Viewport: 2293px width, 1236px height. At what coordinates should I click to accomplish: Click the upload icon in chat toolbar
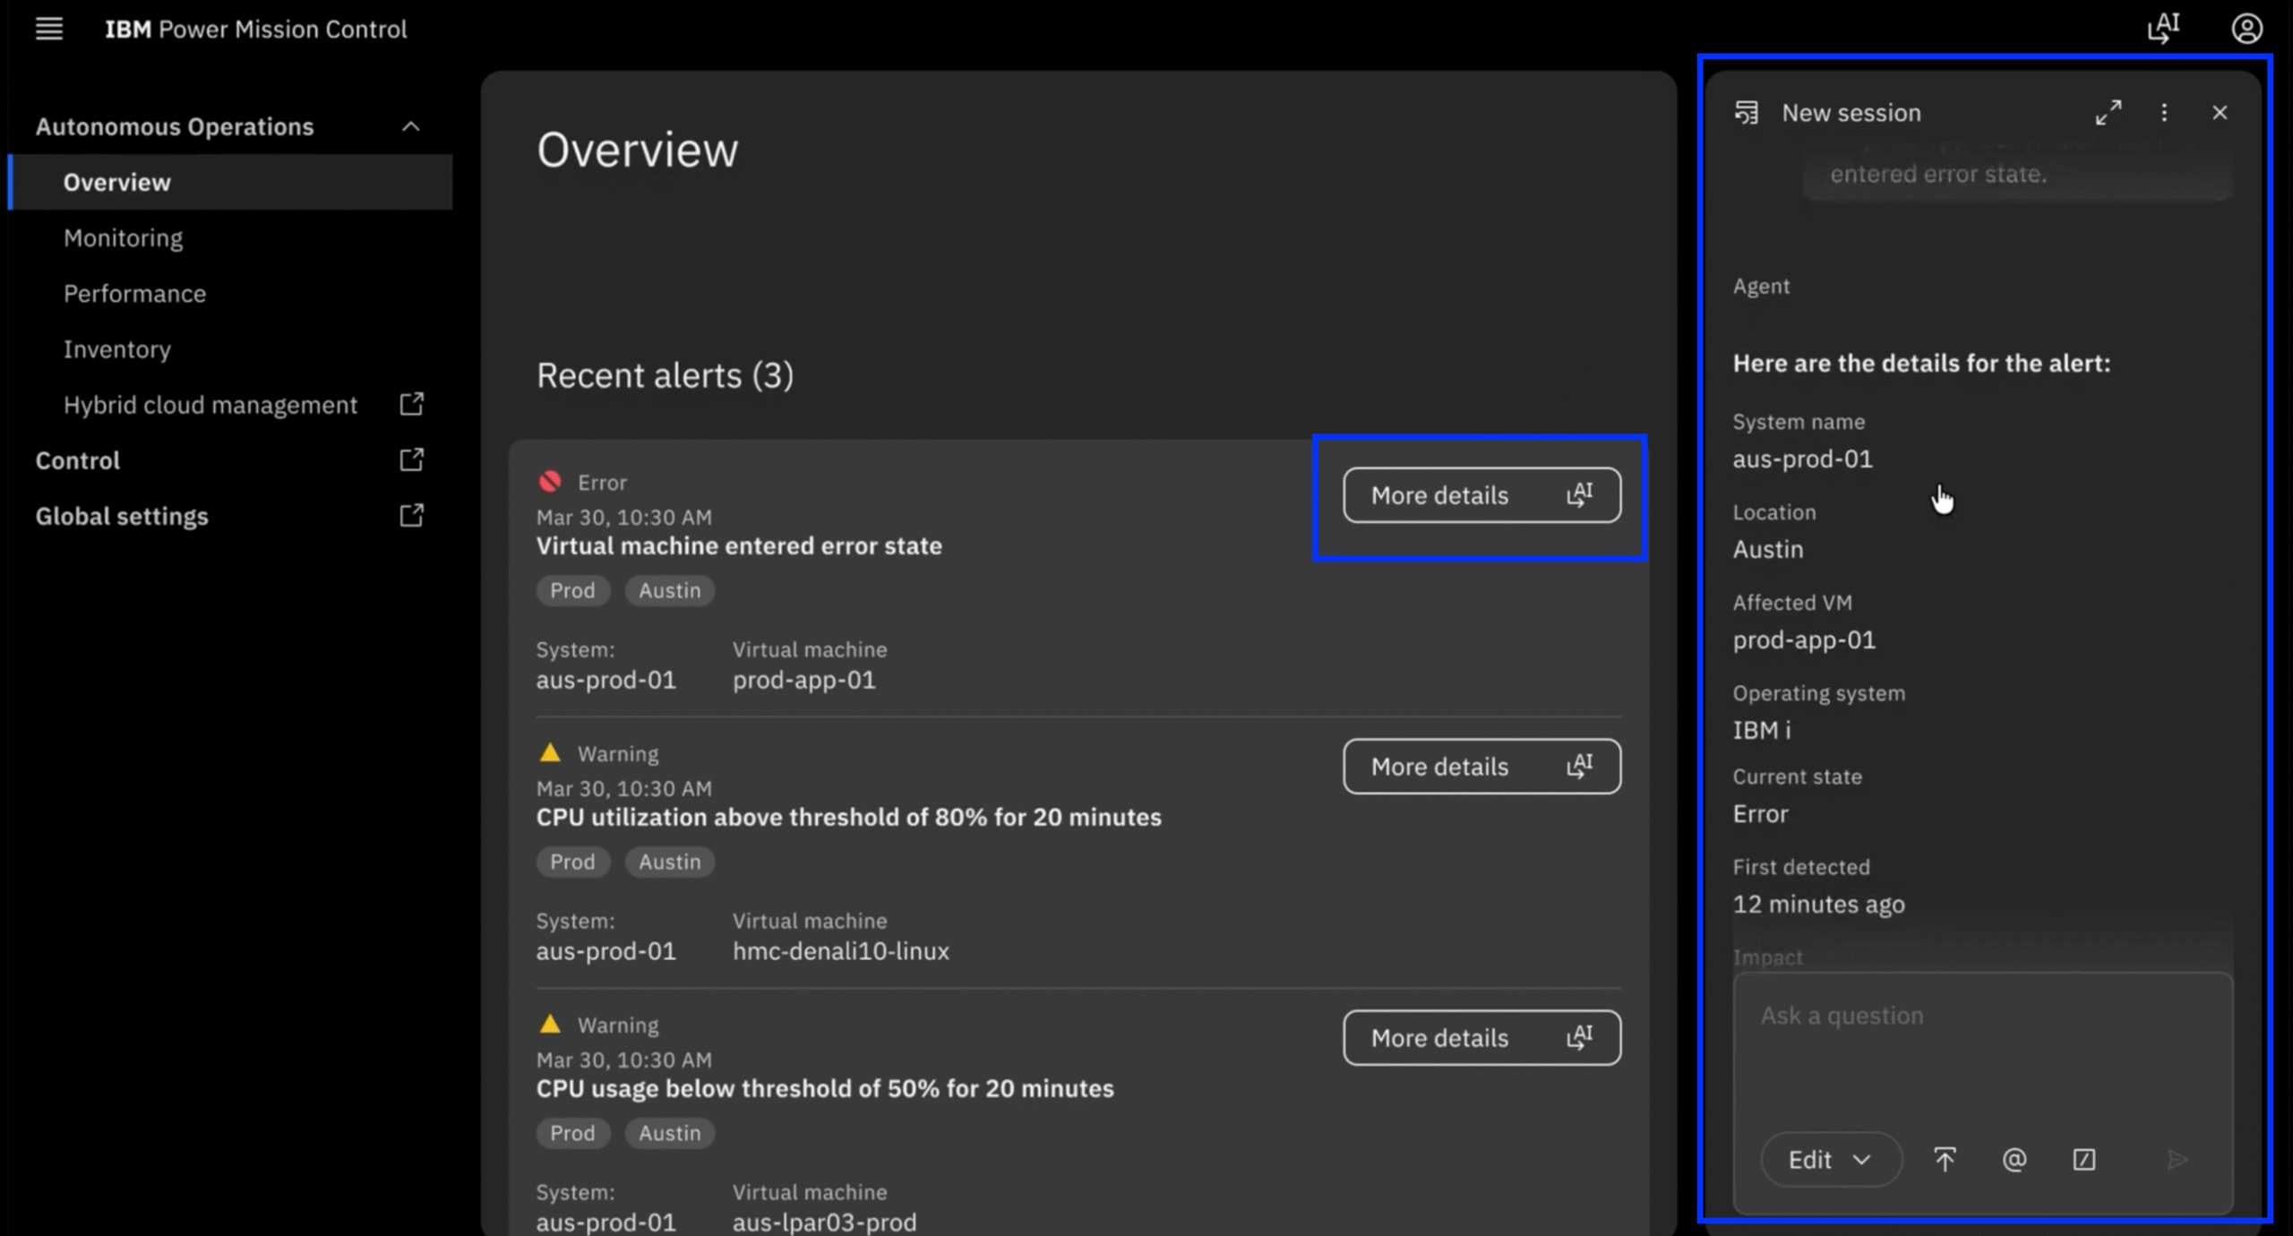tap(1945, 1159)
